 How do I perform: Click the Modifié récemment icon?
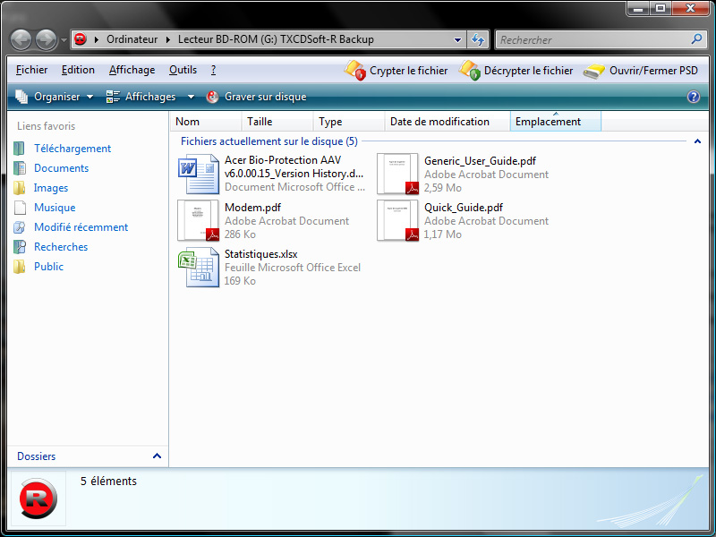point(19,227)
